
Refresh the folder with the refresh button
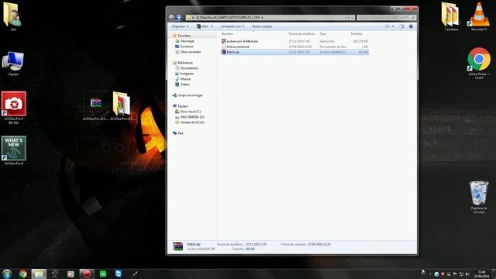click(x=352, y=17)
